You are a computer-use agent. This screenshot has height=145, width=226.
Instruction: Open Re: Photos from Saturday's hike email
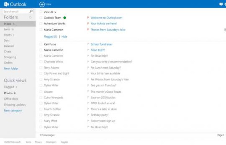[110, 79]
